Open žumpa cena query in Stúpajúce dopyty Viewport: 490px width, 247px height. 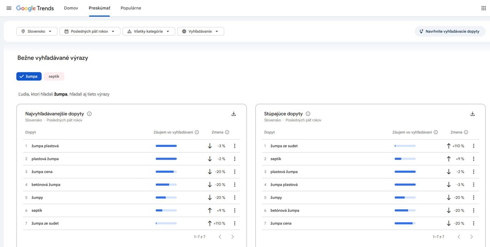281,224
